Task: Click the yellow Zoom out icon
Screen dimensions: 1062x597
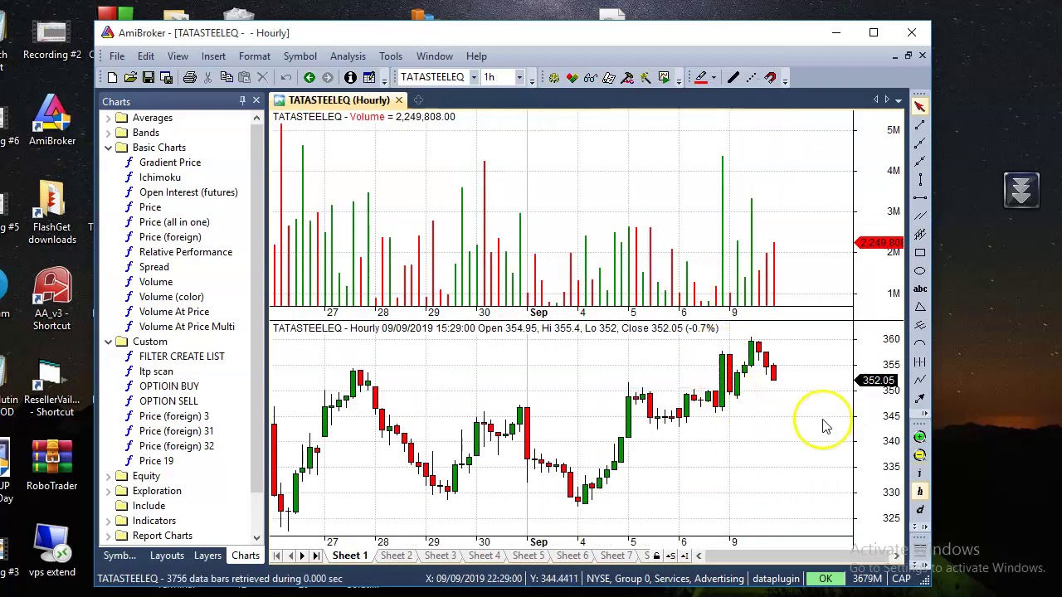Action: pos(920,455)
